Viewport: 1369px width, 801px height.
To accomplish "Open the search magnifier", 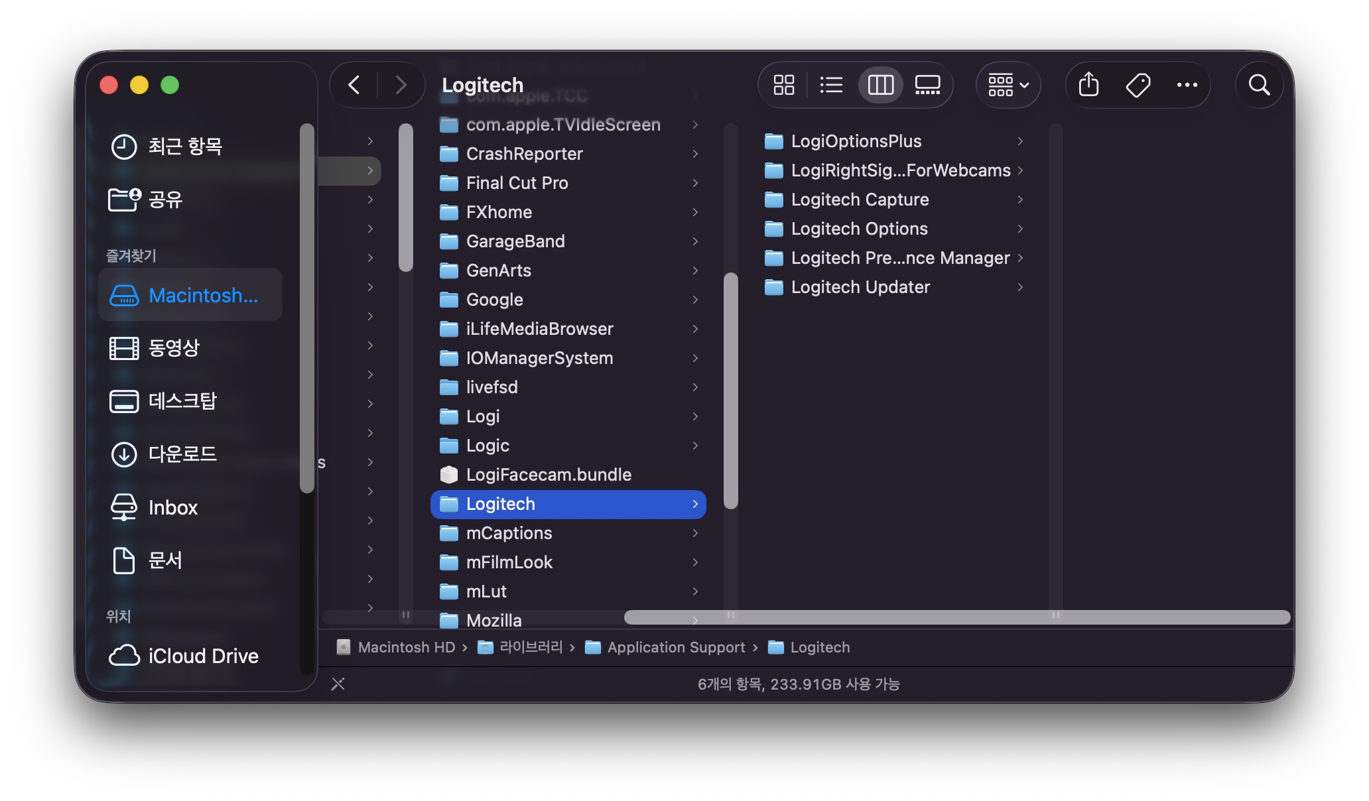I will [x=1258, y=85].
